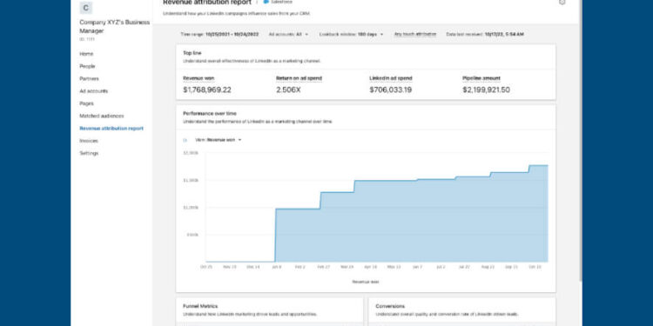This screenshot has height=326, width=653.
Task: Open Ad accounts in the sidebar
Action: point(94,91)
